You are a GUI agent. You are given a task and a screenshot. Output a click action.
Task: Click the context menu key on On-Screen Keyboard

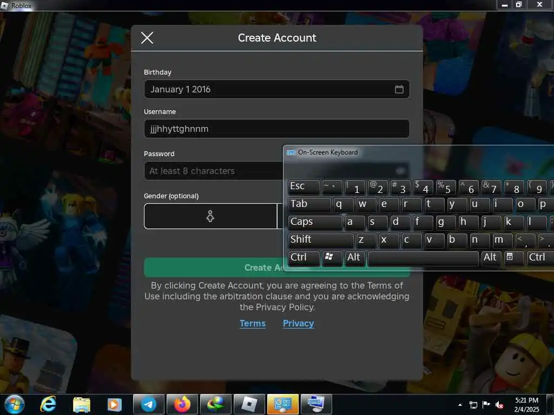tap(514, 258)
